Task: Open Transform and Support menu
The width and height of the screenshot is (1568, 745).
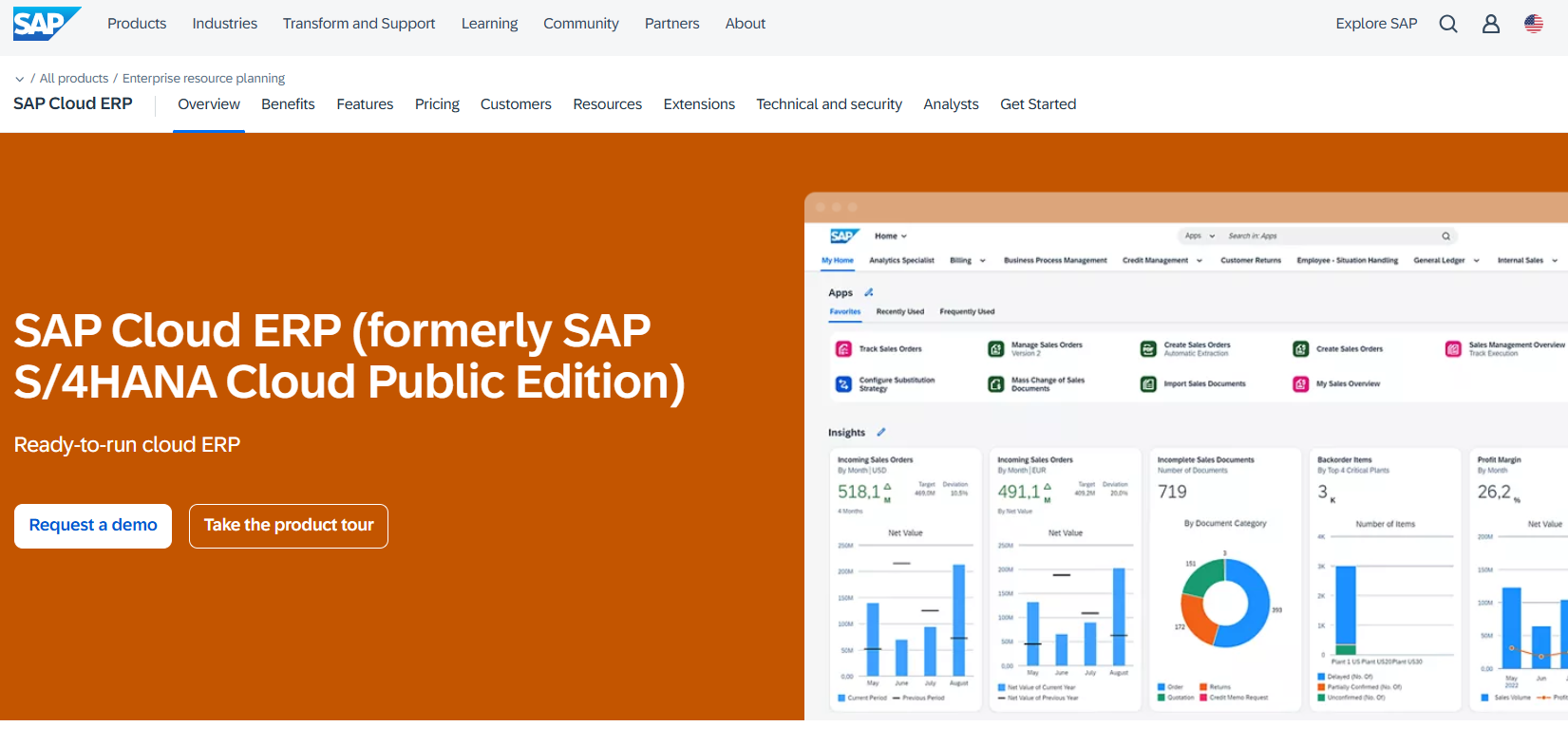Action: tap(359, 24)
